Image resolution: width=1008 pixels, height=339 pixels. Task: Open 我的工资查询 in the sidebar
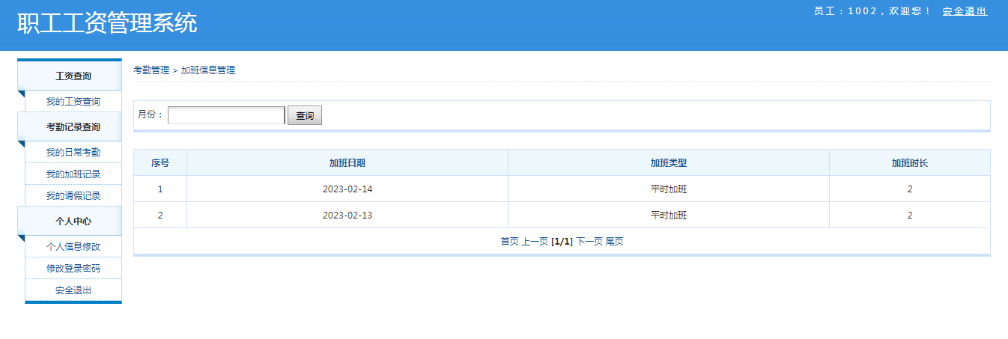point(73,102)
